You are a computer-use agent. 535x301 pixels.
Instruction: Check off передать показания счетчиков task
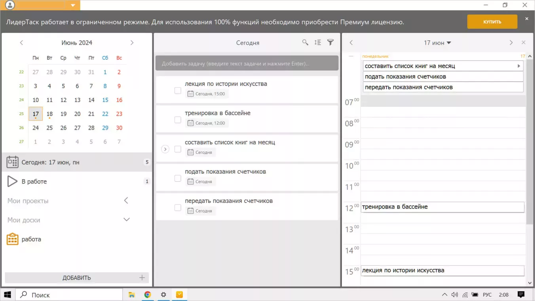178,208
